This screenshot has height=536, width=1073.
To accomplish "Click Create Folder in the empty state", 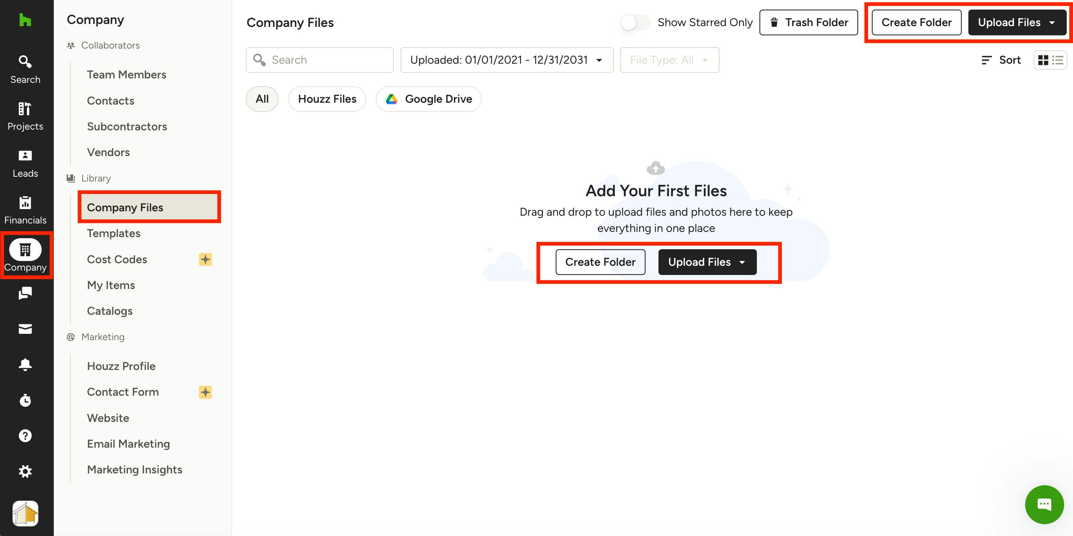I will tap(600, 262).
